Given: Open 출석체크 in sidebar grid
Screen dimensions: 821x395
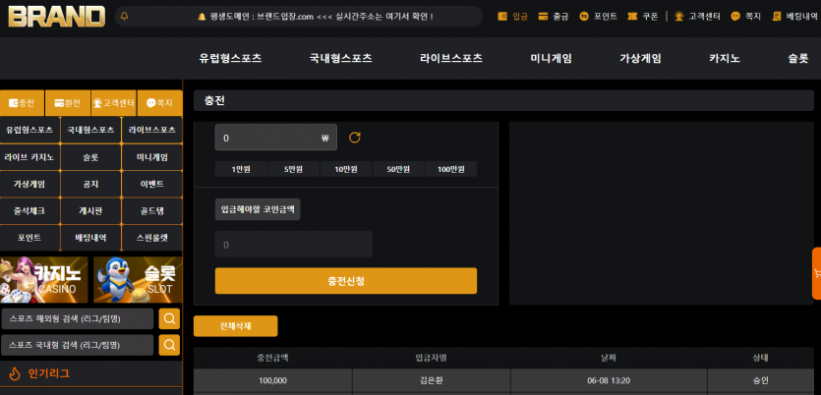Looking at the screenshot, I should (x=29, y=211).
